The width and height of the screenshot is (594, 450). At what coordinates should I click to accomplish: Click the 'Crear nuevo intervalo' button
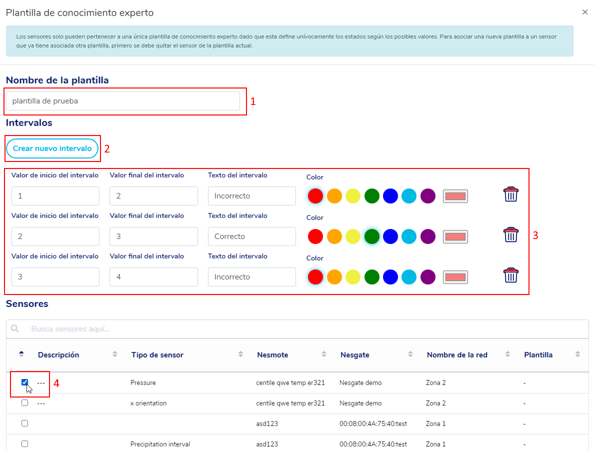[x=52, y=148]
